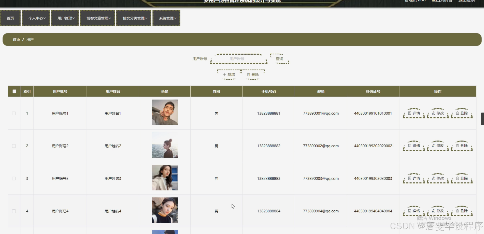Image resolution: width=484 pixels, height=234 pixels.
Task: Open avatar thumbnail of 用户姓名3
Action: click(165, 177)
